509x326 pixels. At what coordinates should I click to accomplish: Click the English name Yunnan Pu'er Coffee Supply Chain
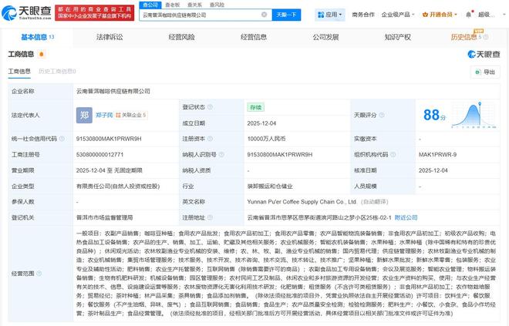pos(302,202)
